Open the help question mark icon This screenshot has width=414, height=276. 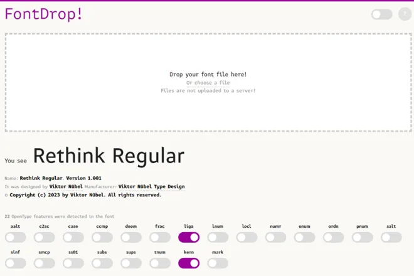[405, 14]
